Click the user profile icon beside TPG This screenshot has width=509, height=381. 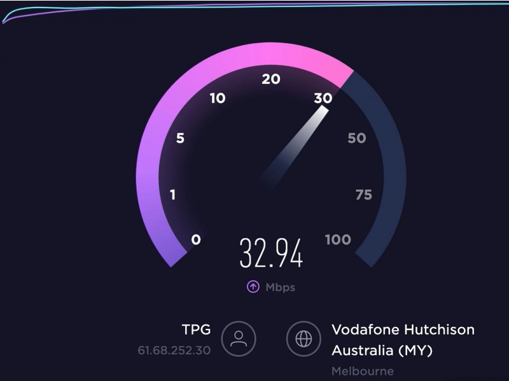[x=239, y=339]
